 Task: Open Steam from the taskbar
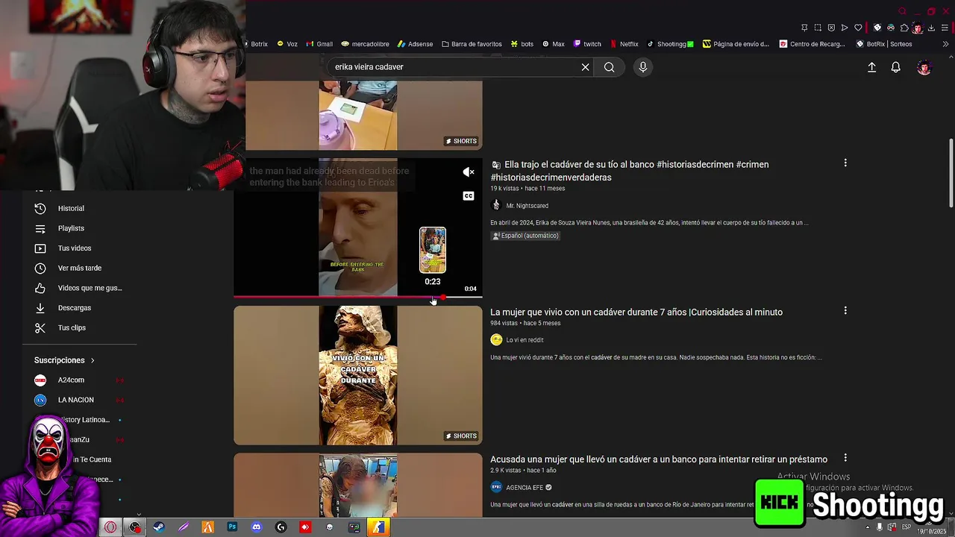click(x=159, y=527)
